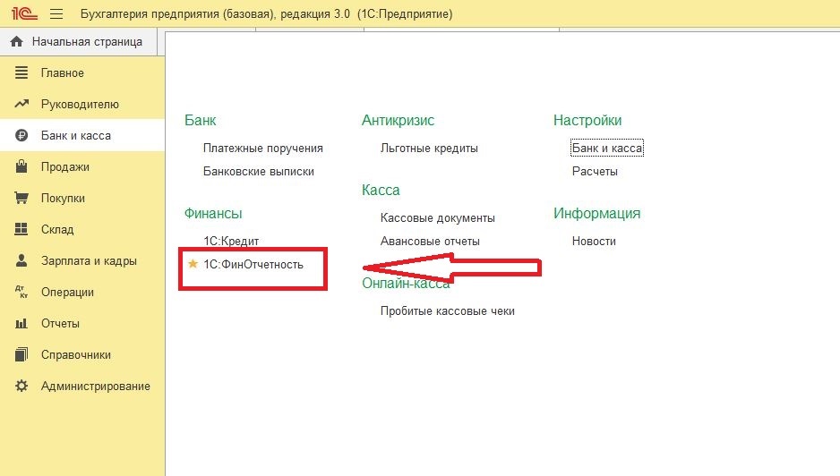Click the Руководителю chart icon

click(x=22, y=104)
